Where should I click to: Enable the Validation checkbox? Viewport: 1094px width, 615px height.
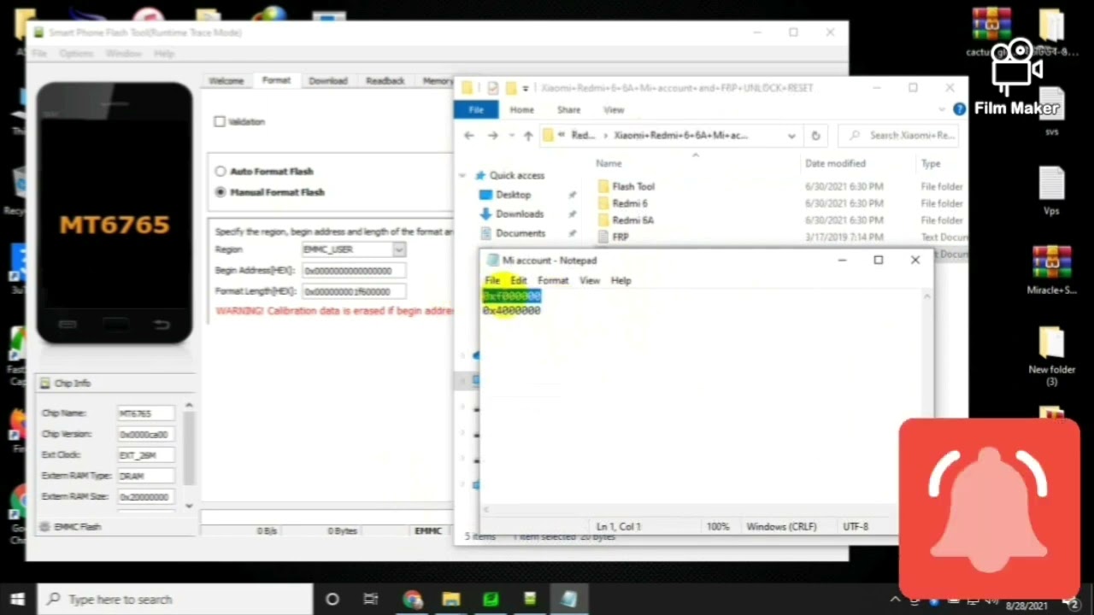tap(220, 121)
